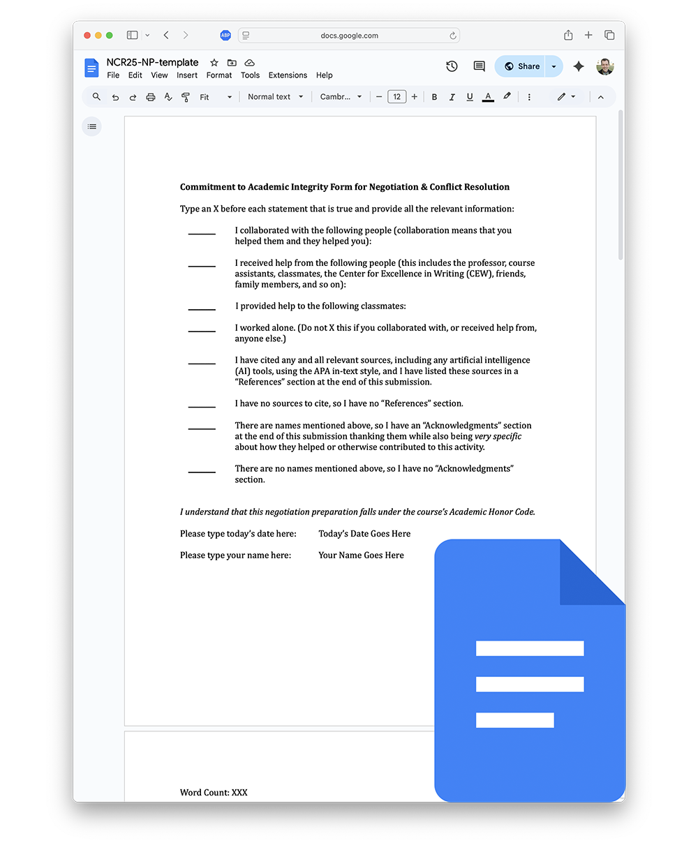
Task: Search the menus magnifier icon
Action: [96, 97]
